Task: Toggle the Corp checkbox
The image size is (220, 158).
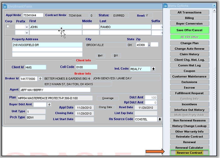Action: click(8, 26)
